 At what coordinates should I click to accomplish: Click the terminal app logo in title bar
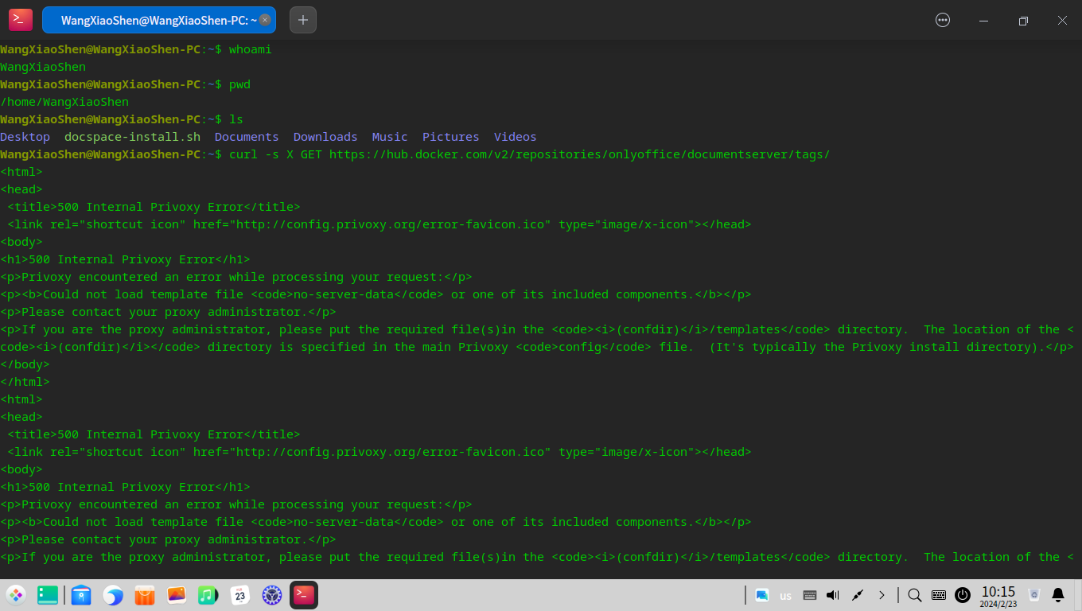point(21,20)
